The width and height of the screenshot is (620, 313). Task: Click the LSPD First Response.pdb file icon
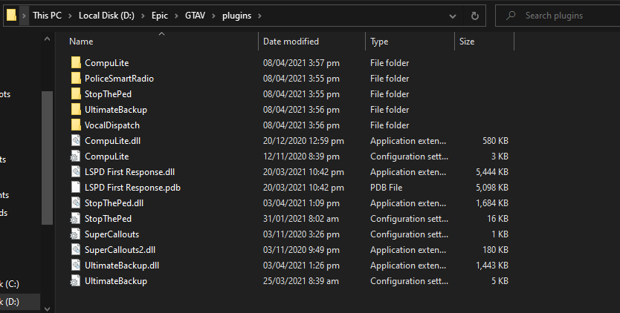[x=75, y=188]
